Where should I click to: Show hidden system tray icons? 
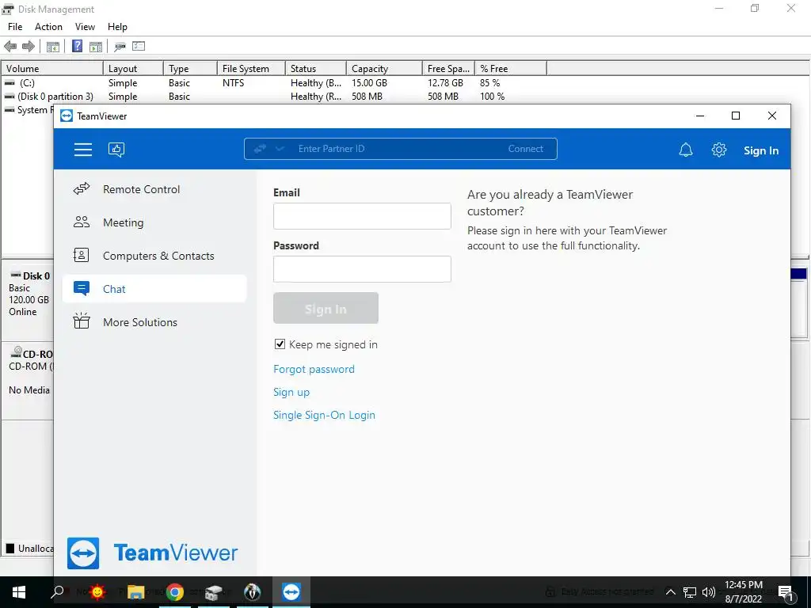click(x=670, y=592)
